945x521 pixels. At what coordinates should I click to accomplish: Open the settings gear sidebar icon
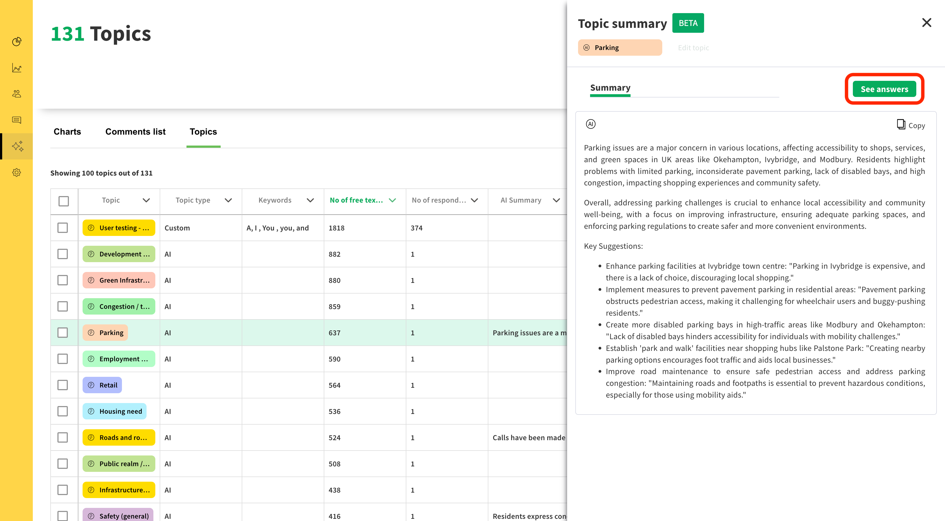point(16,172)
